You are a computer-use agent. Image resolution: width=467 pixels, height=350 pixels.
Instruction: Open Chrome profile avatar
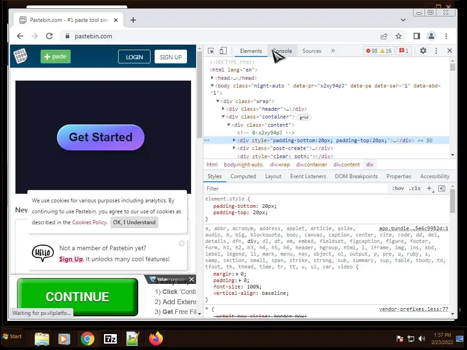pyautogui.click(x=431, y=36)
